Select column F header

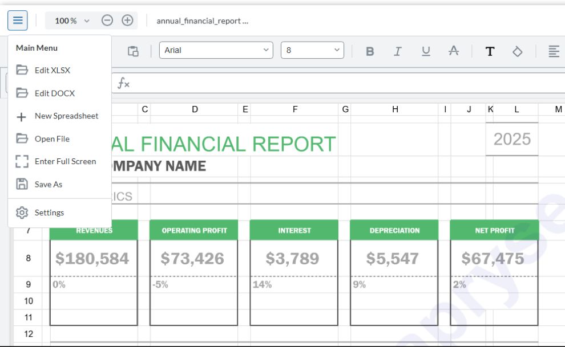[x=294, y=109]
